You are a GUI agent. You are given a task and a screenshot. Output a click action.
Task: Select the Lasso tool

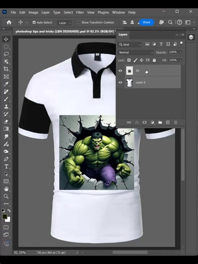point(6,54)
